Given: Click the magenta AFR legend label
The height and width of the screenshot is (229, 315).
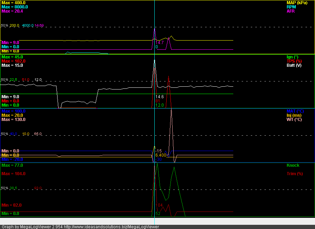Looking at the screenshot, I should pyautogui.click(x=291, y=11).
